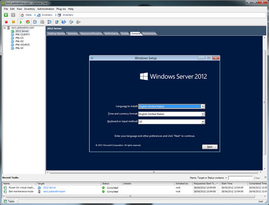Open the Help menu
The image size is (269, 205).
[71, 9]
